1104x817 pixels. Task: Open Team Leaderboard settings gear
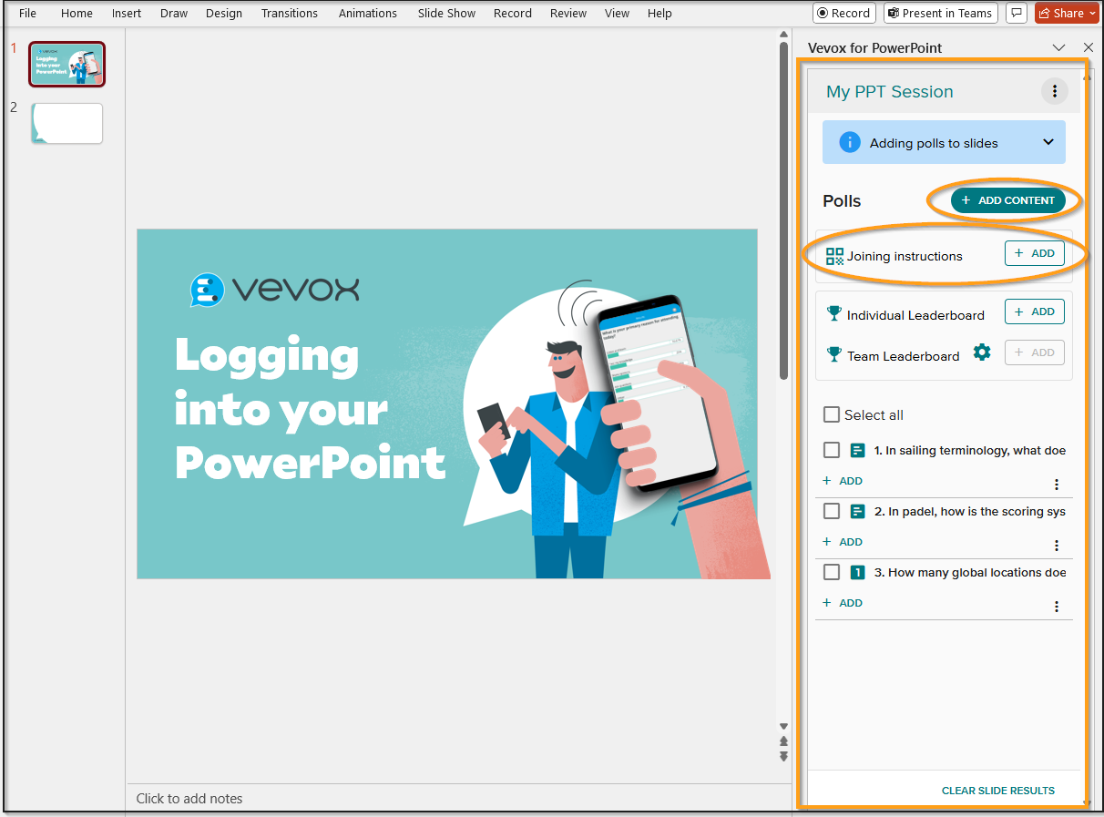coord(982,352)
